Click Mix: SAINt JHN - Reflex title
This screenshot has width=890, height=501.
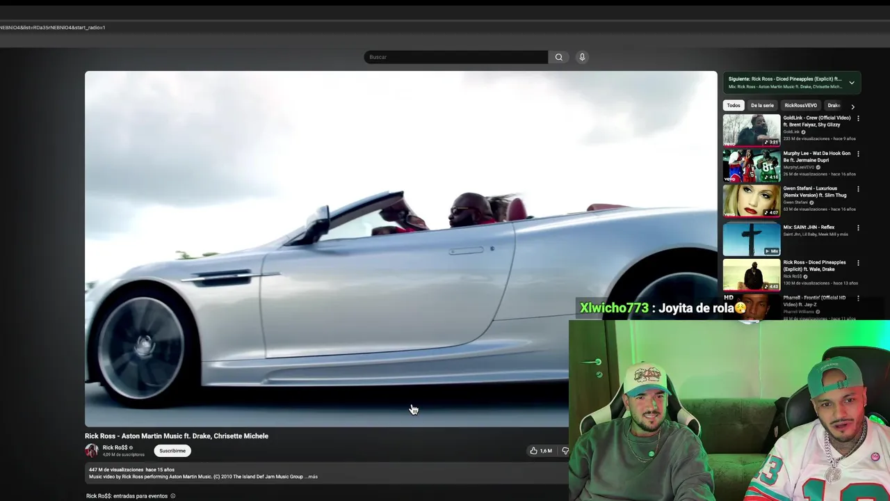tap(809, 228)
